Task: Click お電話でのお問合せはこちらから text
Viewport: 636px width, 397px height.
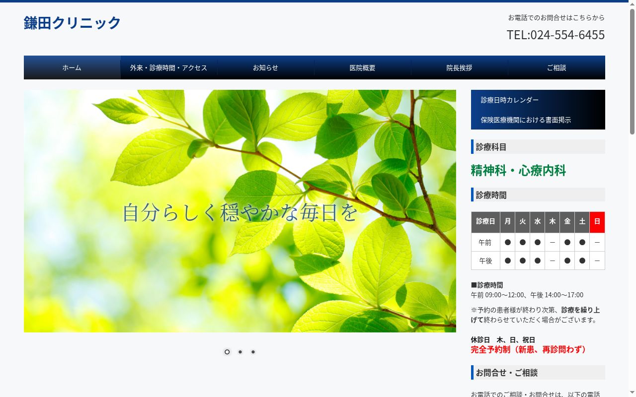Action: point(556,17)
